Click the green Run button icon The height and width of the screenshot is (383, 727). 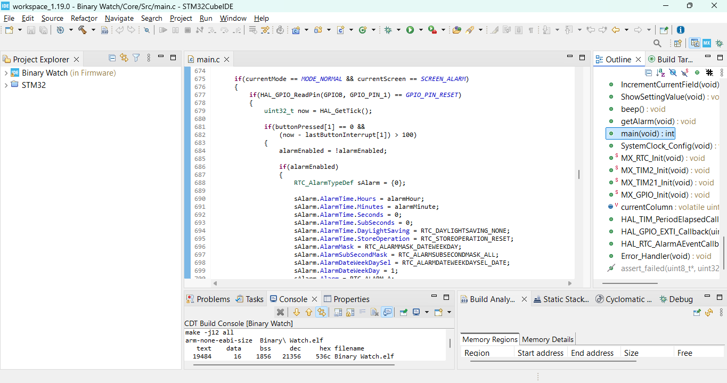[410, 30]
